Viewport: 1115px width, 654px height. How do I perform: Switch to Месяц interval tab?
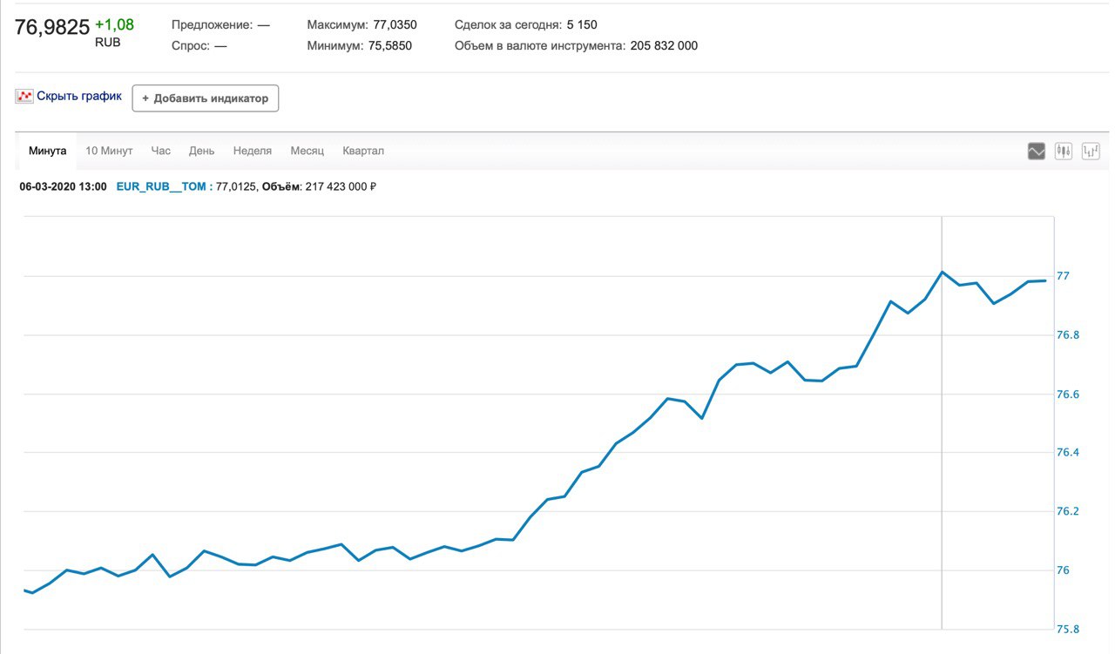[307, 151]
